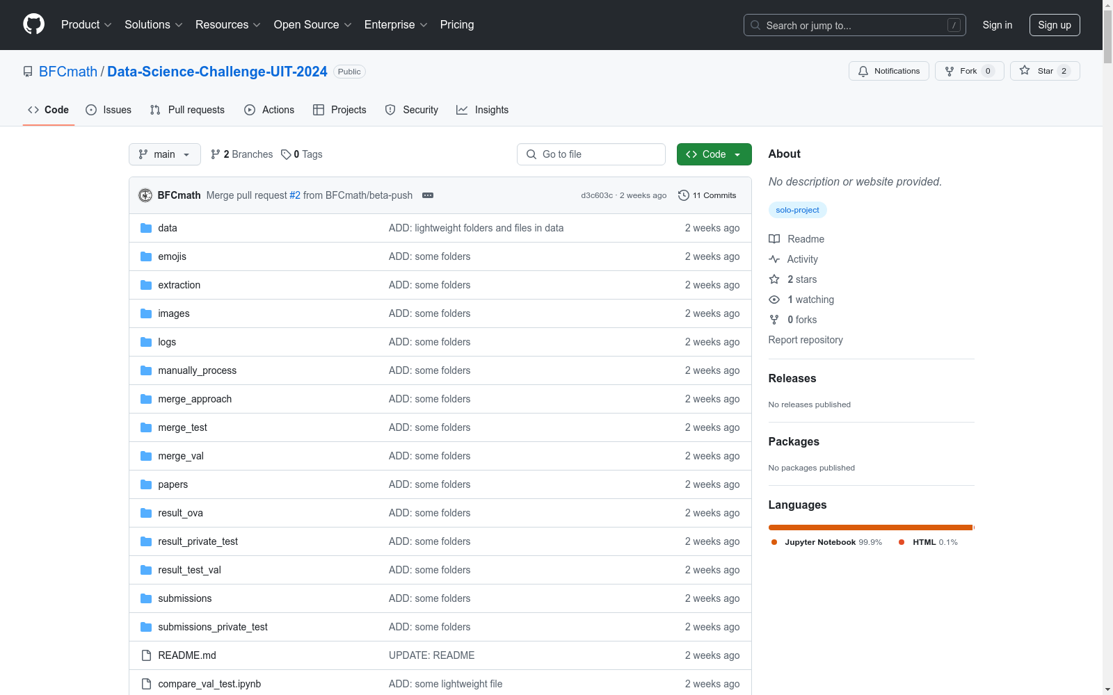
Task: Open the Open Source dropdown menu
Action: click(313, 24)
